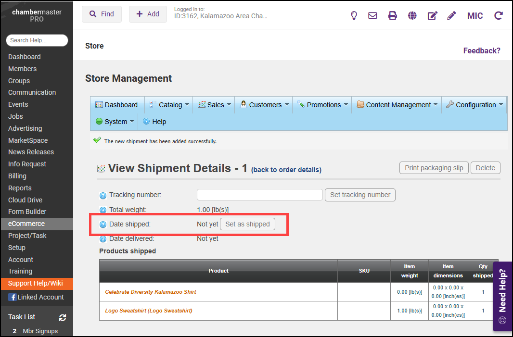Open the Promotions dropdown menu
Viewport: 513px width, 337px height.
coord(323,105)
